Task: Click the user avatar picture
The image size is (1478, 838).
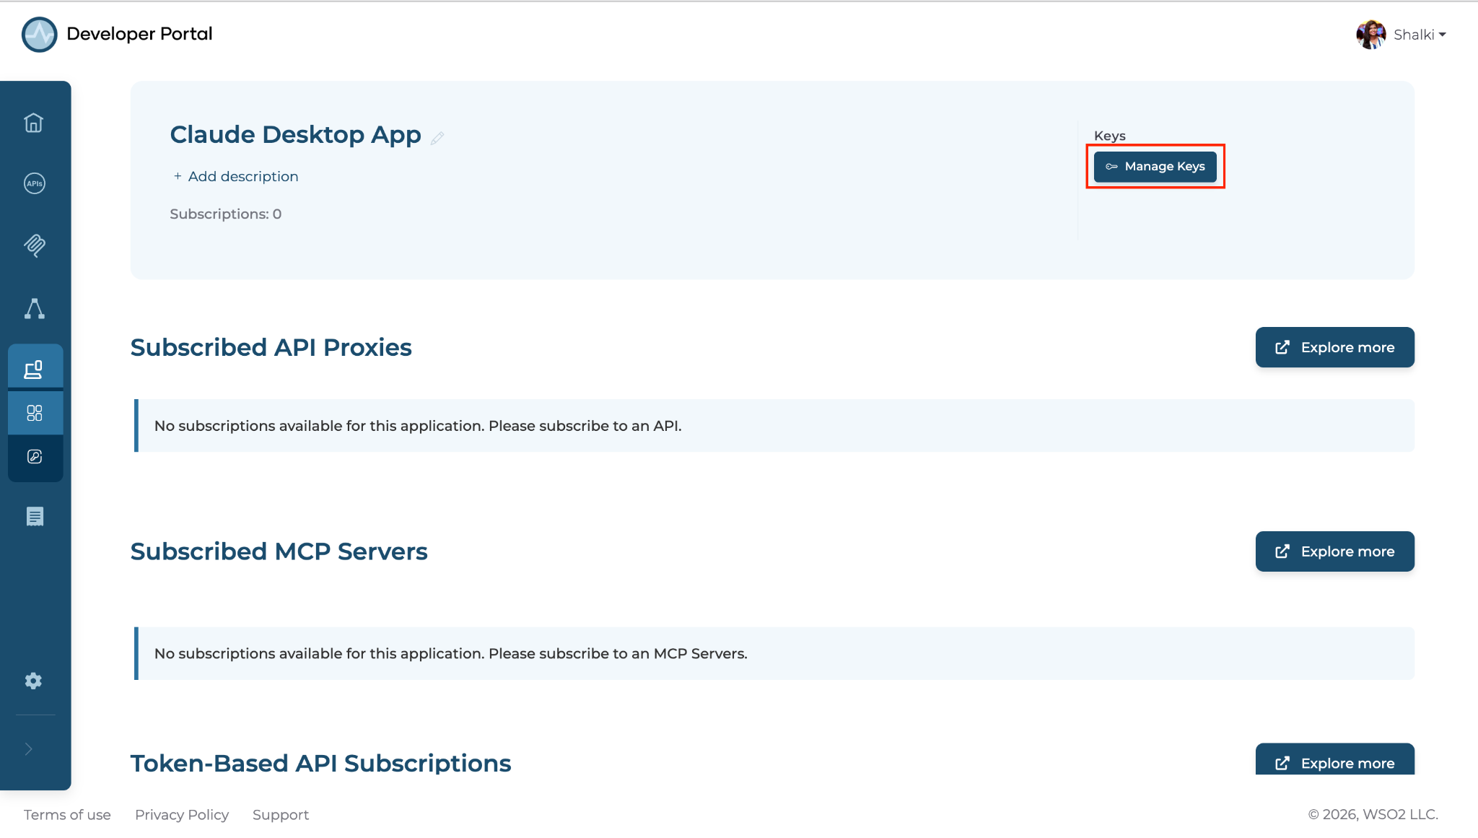Action: pos(1370,35)
